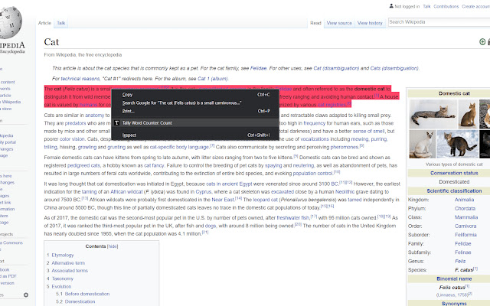Screen dimensions: 490x306
Task: Switch to the Article tab
Action: [44, 23]
